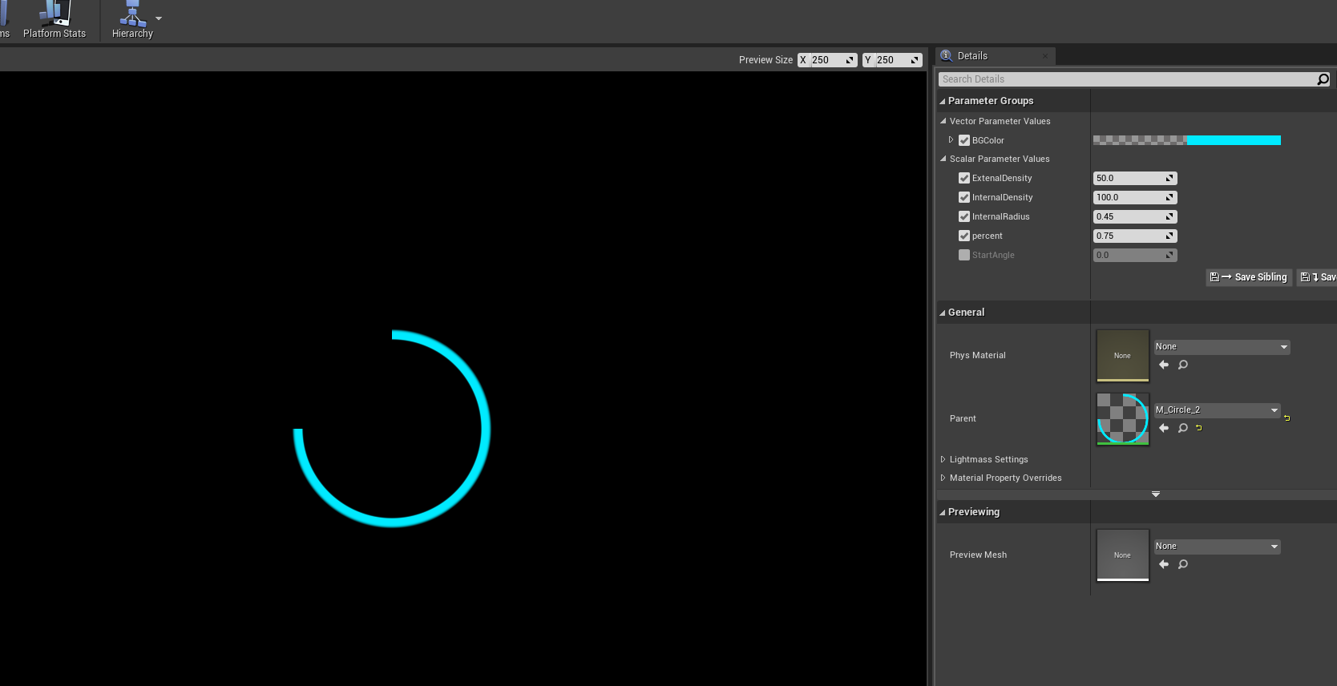Click the search magnifier in Search Details
The image size is (1337, 686).
[x=1323, y=79]
